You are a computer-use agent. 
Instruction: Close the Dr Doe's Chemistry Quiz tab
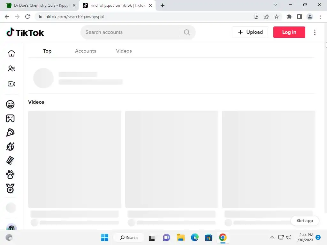pyautogui.click(x=74, y=5)
